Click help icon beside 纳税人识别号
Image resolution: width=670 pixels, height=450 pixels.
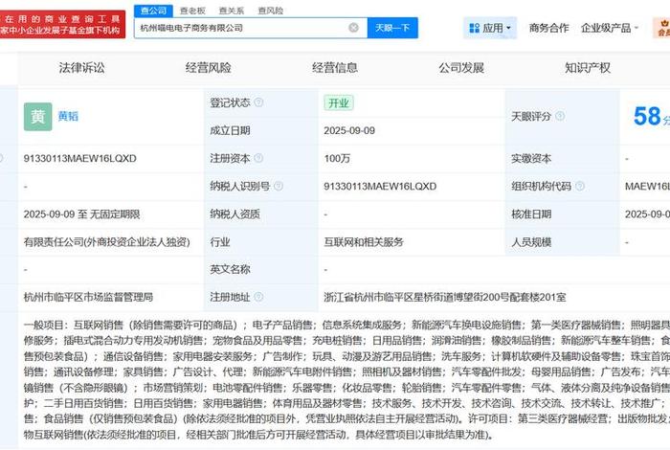279,186
